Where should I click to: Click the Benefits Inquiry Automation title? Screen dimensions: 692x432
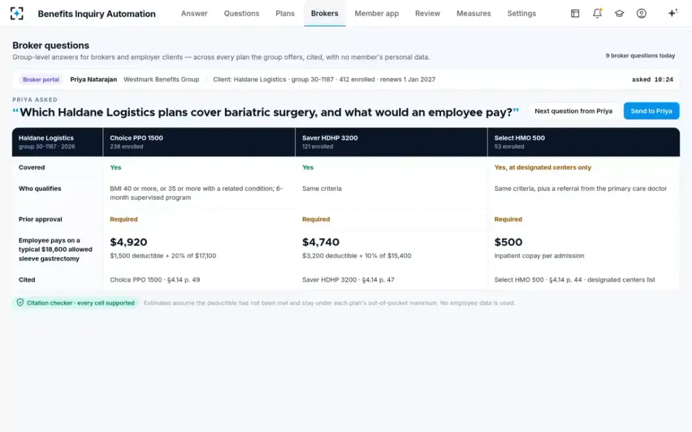96,14
